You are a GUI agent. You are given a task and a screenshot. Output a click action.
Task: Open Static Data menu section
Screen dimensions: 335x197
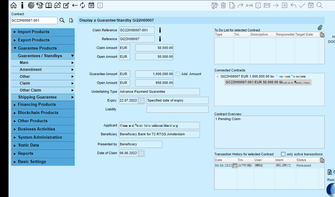(43, 145)
